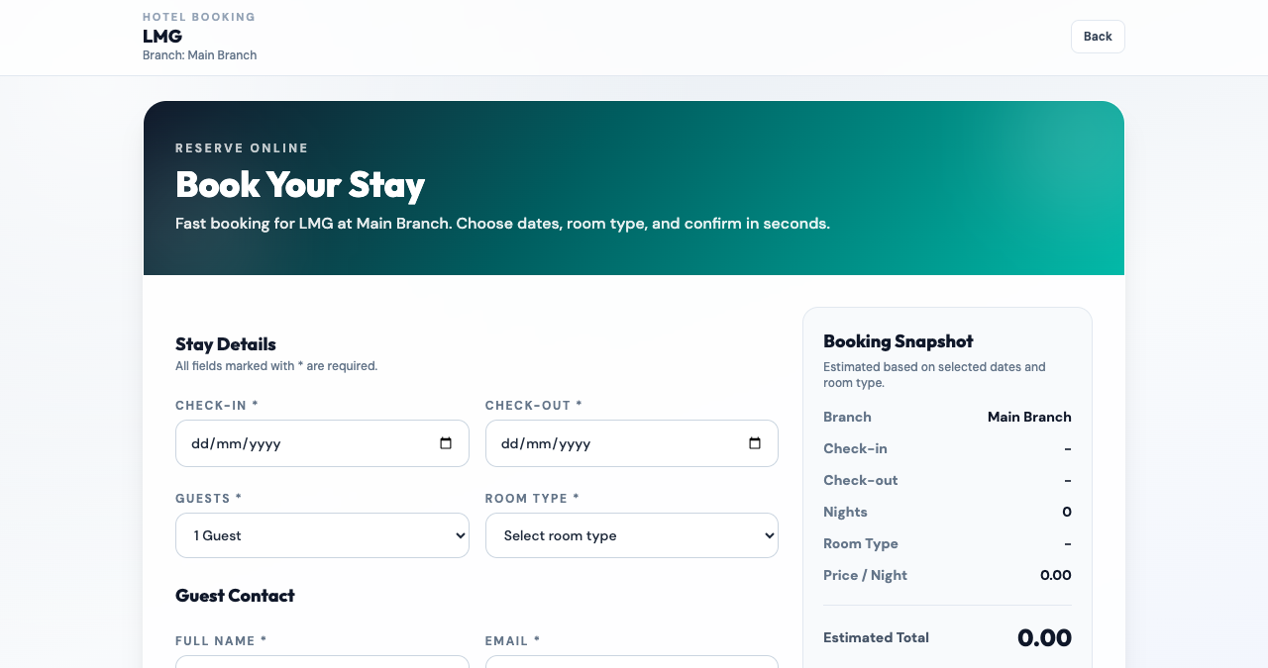This screenshot has height=668, width=1268.
Task: Click the month segment of Check-in date
Action: [x=230, y=444]
